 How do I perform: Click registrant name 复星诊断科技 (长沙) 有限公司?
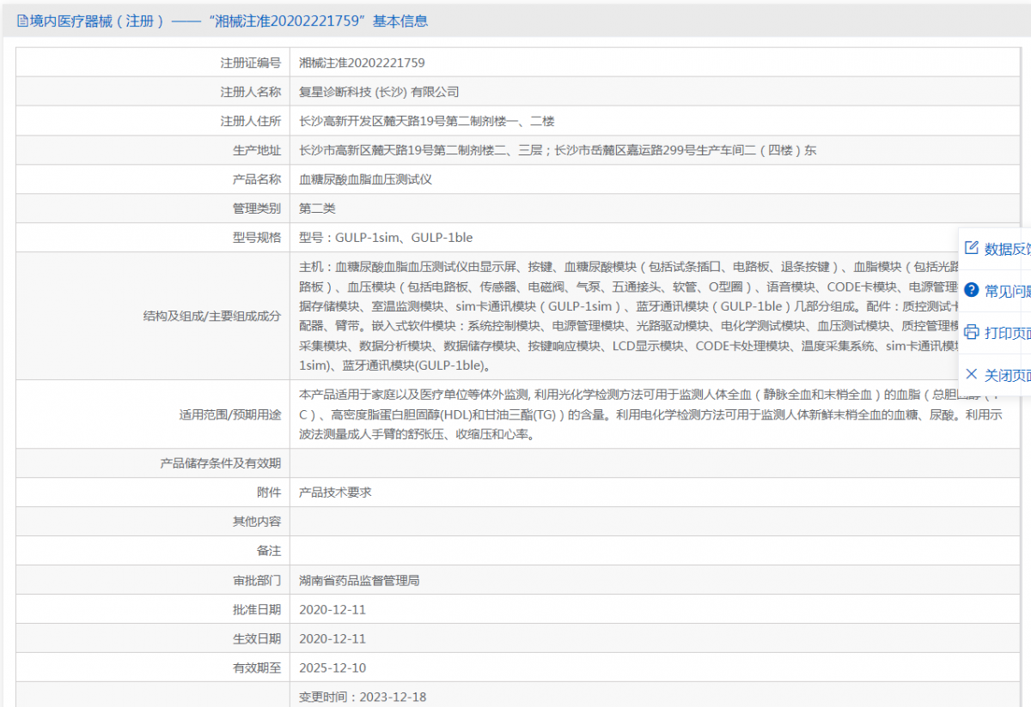click(x=379, y=92)
